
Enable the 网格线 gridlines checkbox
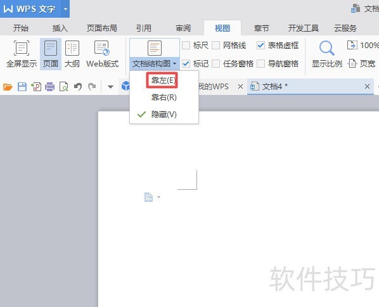[x=216, y=45]
